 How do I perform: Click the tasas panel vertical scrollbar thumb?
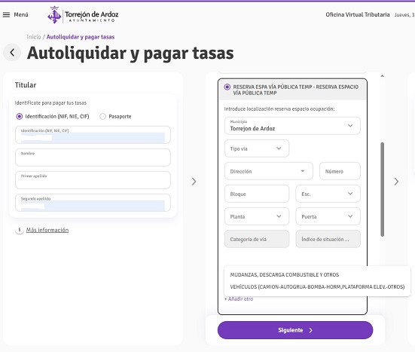[x=382, y=189]
